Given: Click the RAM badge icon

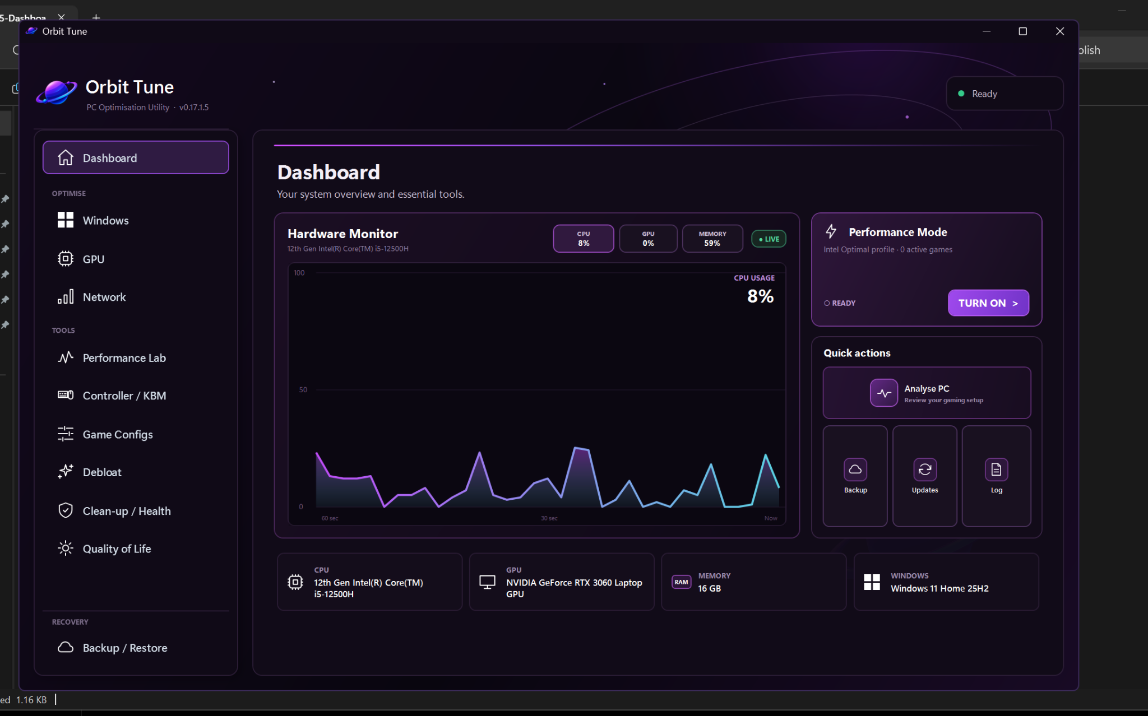Looking at the screenshot, I should (x=681, y=582).
